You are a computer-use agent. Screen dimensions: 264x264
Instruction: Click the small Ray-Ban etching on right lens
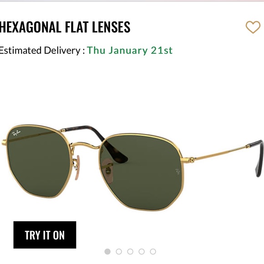(x=178, y=172)
